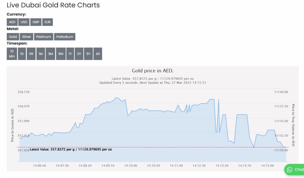Viewport: 304px width, 178px height.
Task: Show All timespan data
Action: coord(98,54)
